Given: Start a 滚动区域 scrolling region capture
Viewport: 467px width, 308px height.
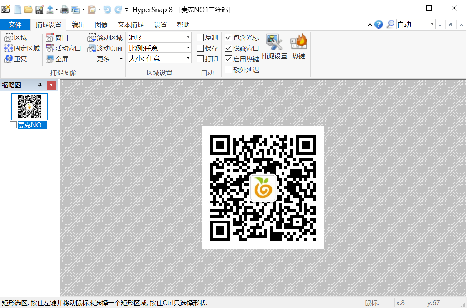Looking at the screenshot, I should point(105,38).
